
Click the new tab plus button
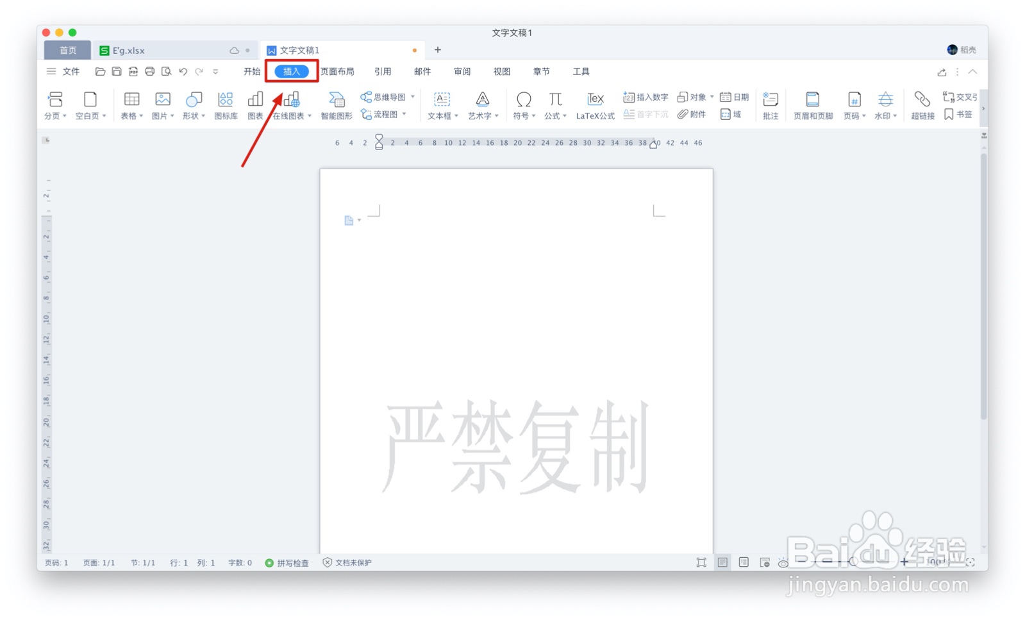pos(437,49)
